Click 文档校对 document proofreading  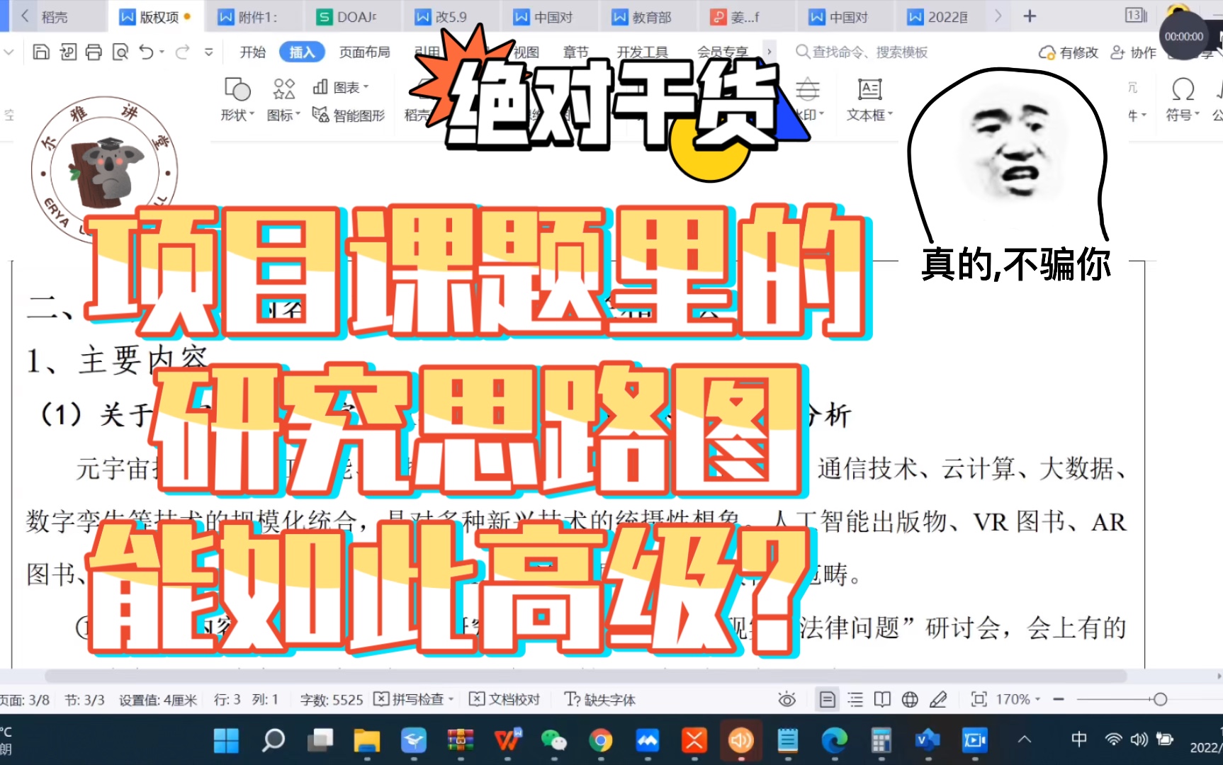click(505, 700)
